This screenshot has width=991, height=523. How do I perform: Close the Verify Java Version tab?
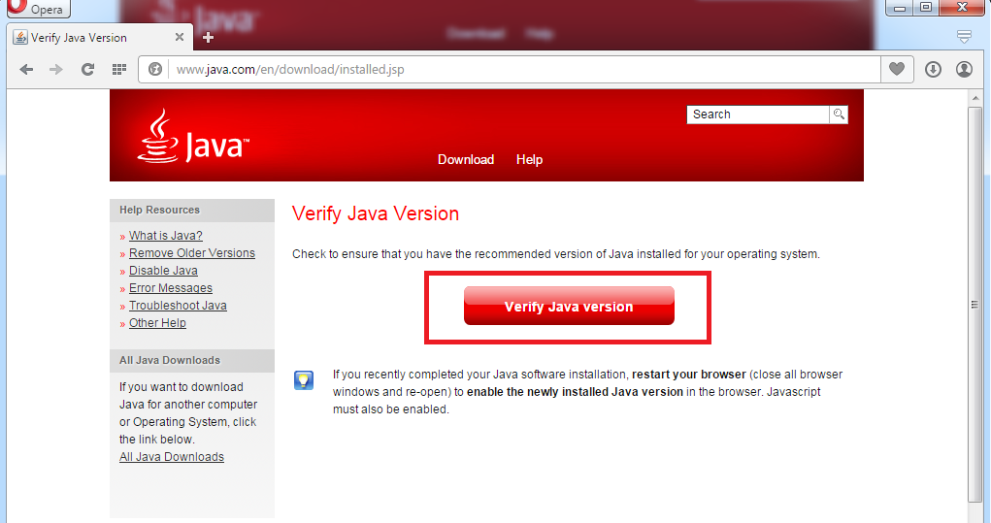(x=180, y=37)
